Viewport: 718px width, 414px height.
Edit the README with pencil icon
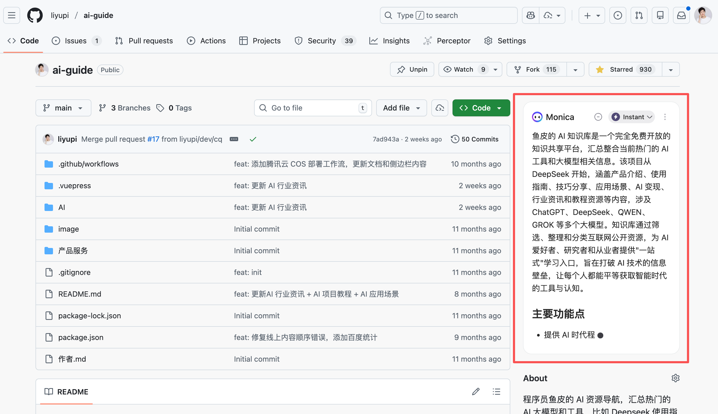[x=476, y=392]
